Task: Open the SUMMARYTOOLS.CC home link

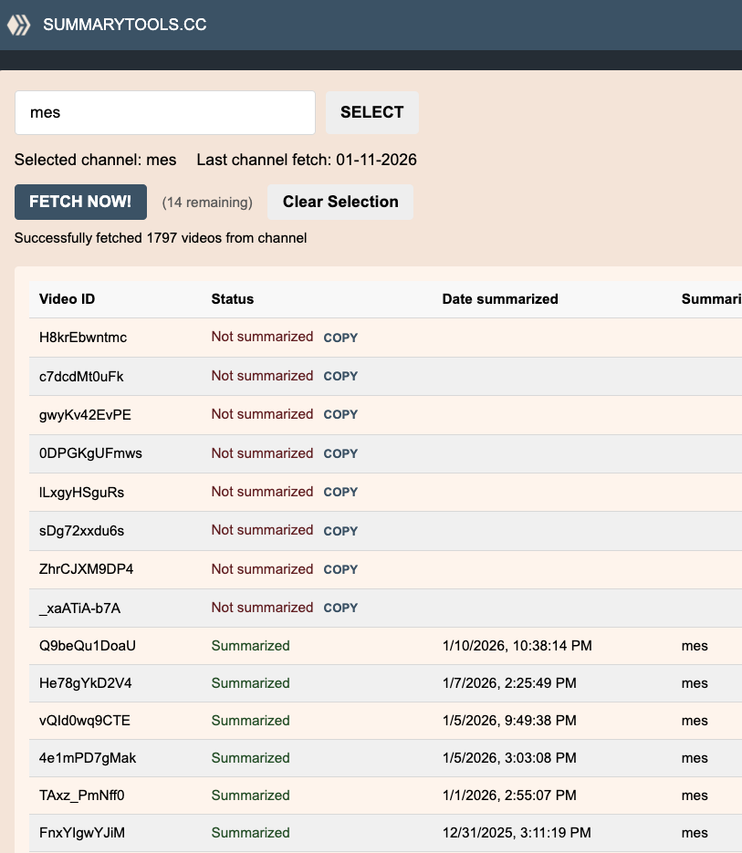Action: (x=124, y=25)
